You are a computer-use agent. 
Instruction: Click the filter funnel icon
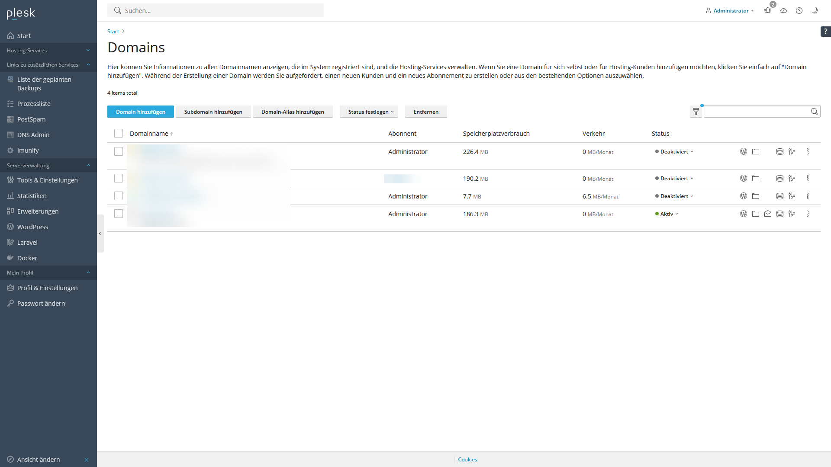(x=696, y=112)
